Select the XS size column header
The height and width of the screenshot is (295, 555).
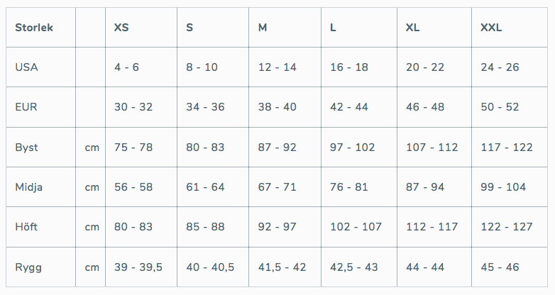pyautogui.click(x=141, y=27)
